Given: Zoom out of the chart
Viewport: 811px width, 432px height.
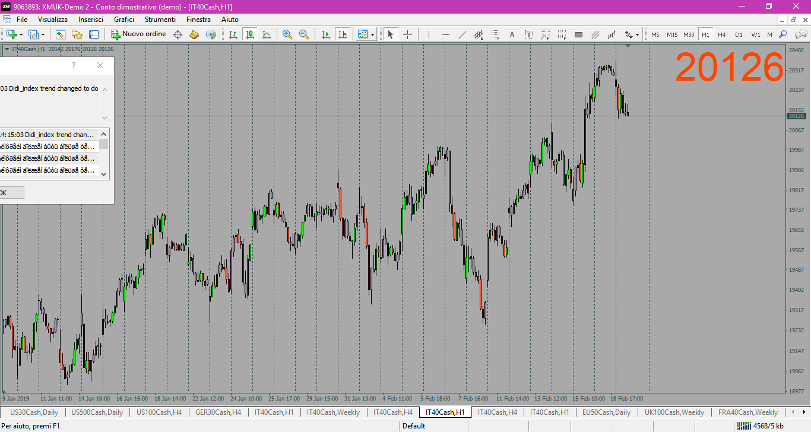Looking at the screenshot, I should pos(304,34).
